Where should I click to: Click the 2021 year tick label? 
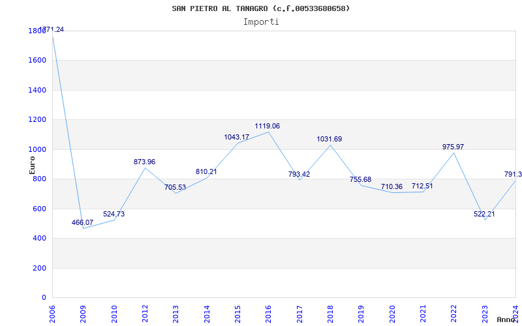point(423,314)
